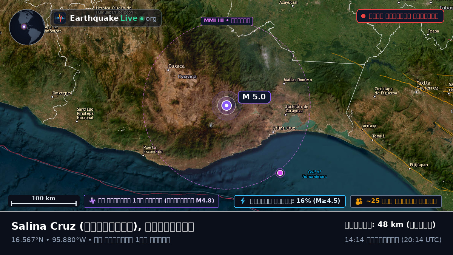Screen dimensions: 453x255
Task: Click the EarthquakeLive.org site name
Action: (113, 19)
